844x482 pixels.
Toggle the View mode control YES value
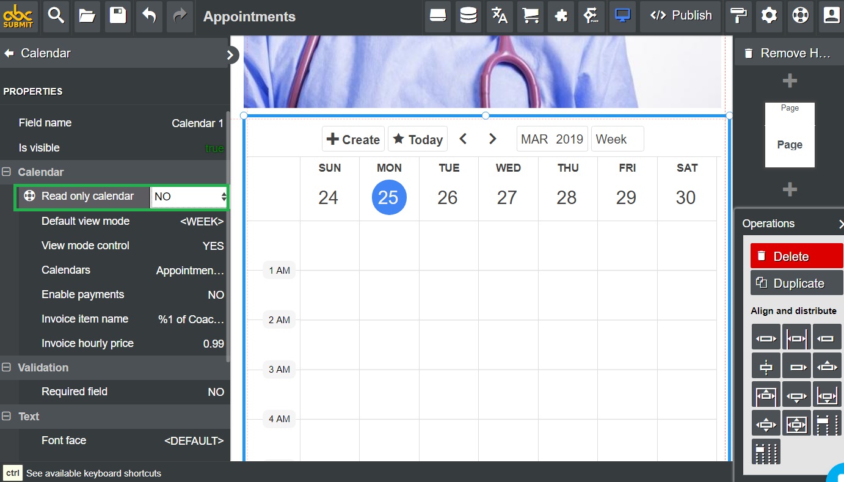[213, 246]
